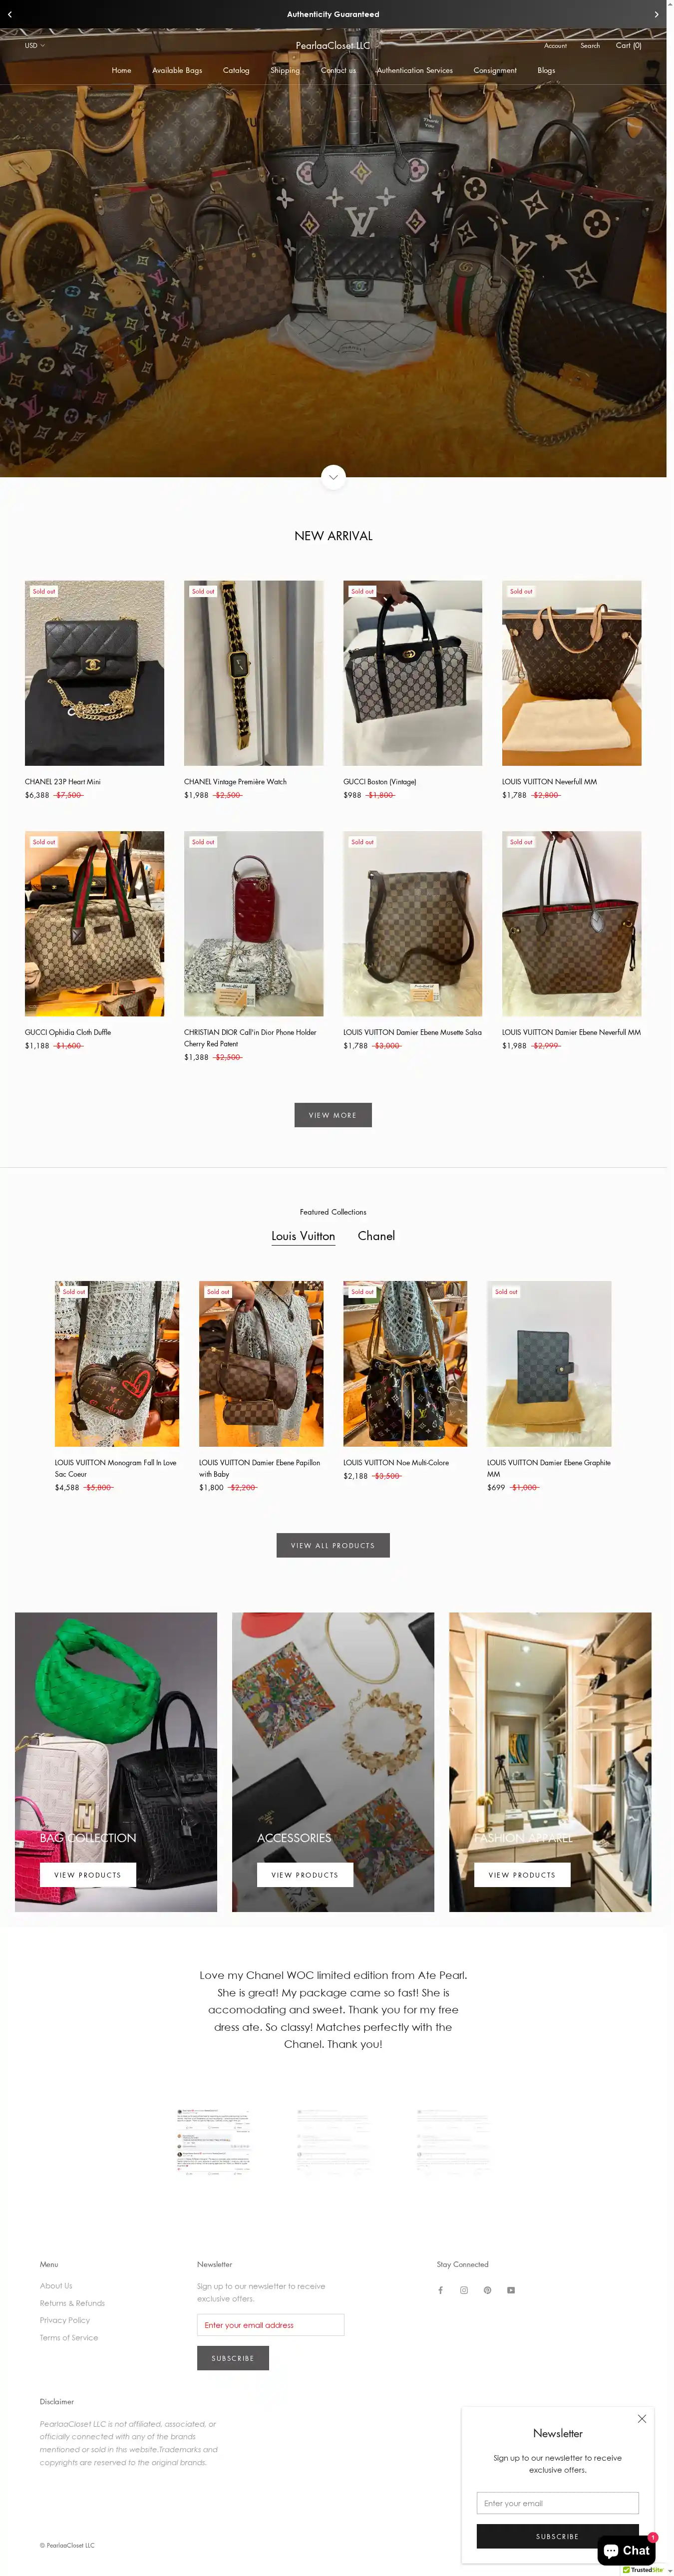This screenshot has width=674, height=2576.
Task: Go to previous announcement bar message
Action: click(10, 14)
